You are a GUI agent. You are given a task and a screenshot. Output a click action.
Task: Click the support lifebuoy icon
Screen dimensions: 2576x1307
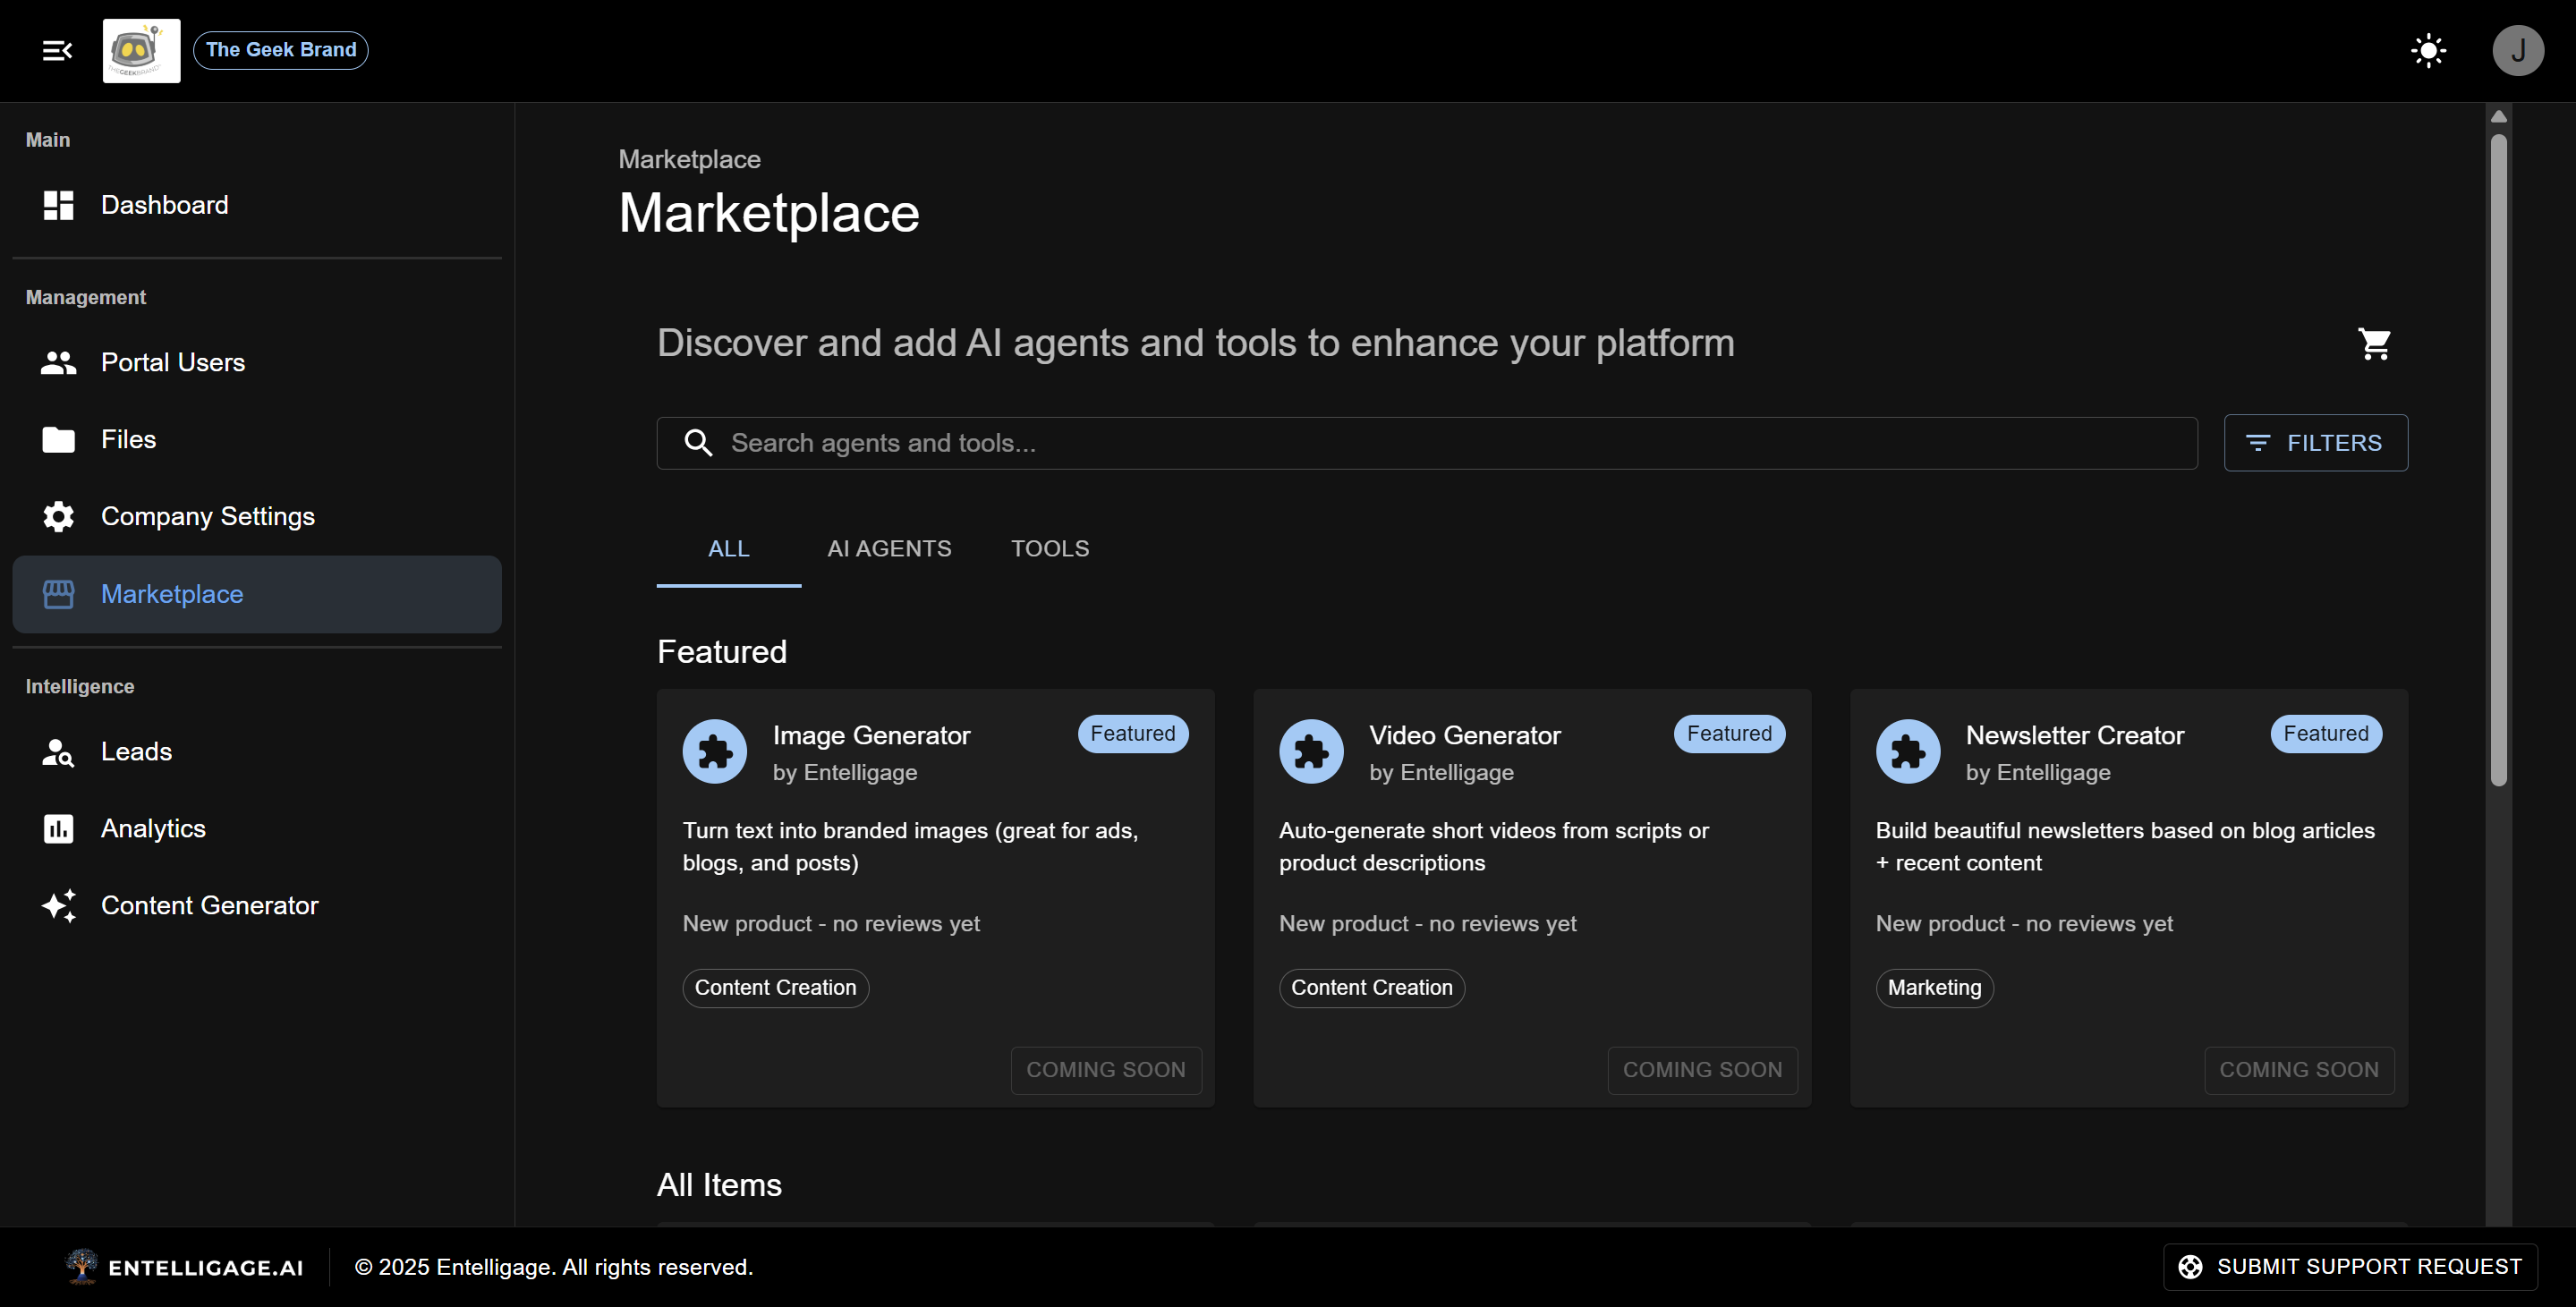2190,1267
